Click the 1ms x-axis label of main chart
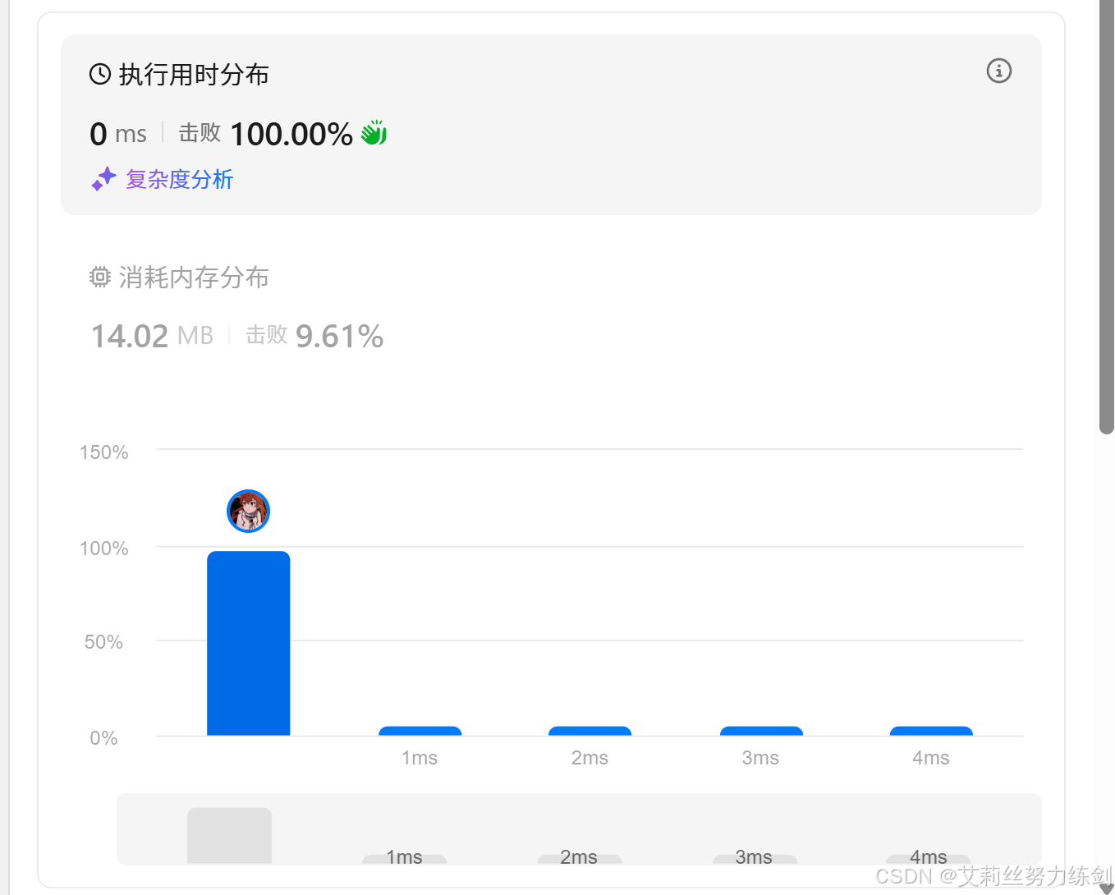1115x895 pixels. (420, 758)
